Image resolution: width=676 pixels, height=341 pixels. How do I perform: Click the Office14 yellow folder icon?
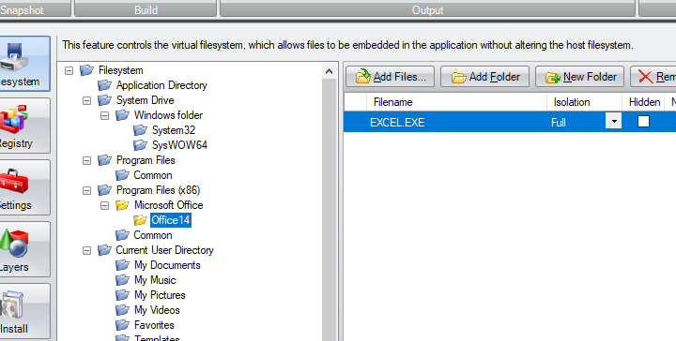(x=140, y=220)
